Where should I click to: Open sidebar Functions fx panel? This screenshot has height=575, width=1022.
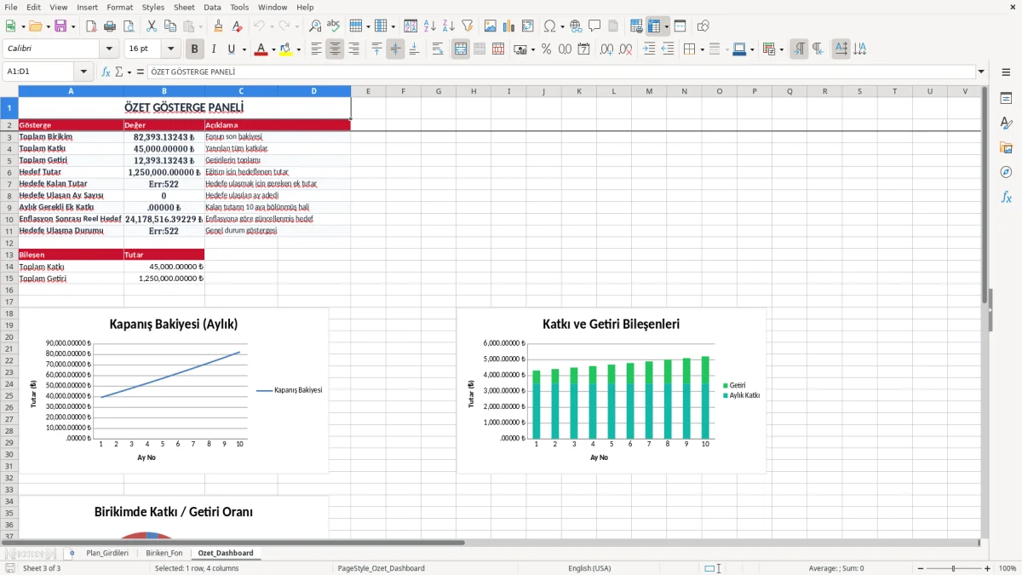click(x=1006, y=198)
